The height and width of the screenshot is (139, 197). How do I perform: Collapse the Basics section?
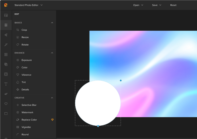tap(52, 23)
